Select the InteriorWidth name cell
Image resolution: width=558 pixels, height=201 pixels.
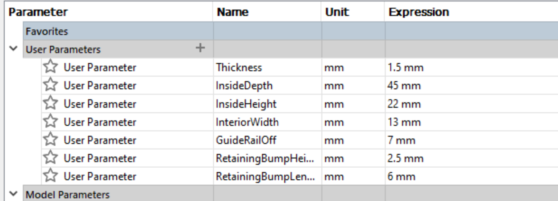click(247, 122)
